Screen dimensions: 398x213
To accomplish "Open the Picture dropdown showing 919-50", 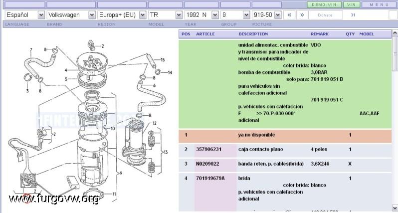I will click(267, 15).
